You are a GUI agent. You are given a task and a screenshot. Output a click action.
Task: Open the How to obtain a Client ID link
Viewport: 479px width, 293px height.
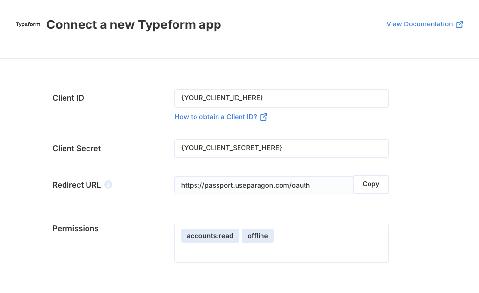(x=221, y=117)
